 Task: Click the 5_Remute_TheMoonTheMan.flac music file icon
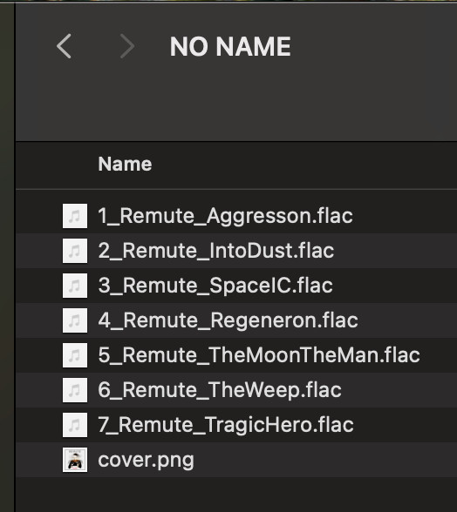pos(75,355)
